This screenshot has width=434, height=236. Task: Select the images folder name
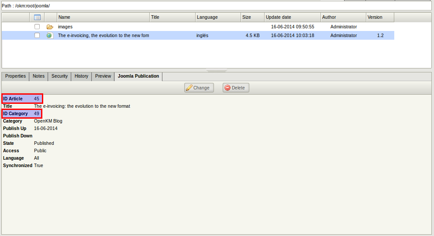point(65,27)
